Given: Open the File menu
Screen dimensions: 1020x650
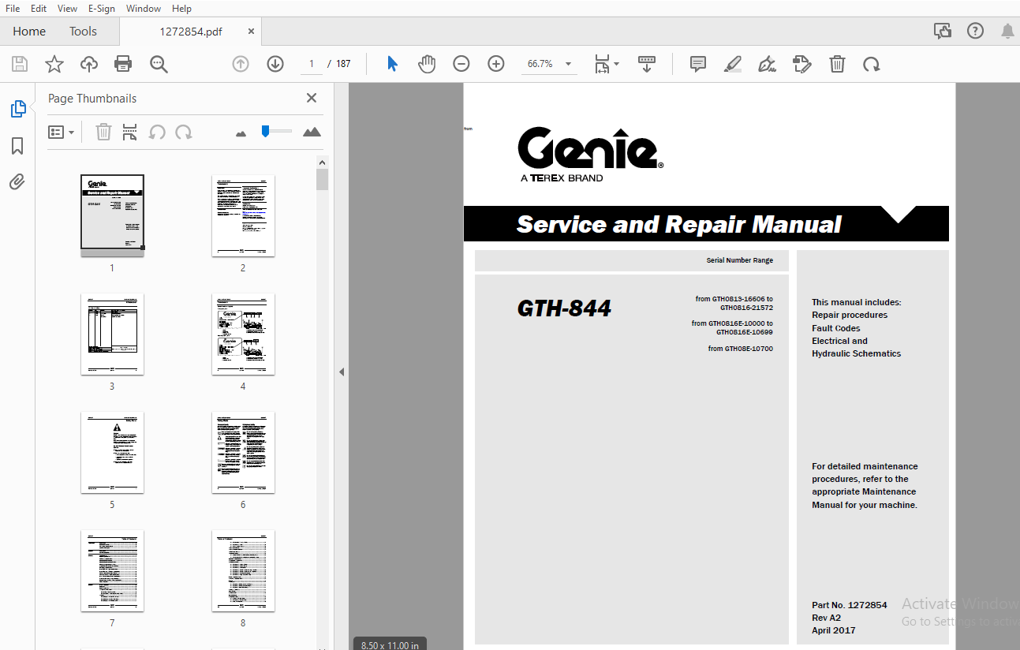Looking at the screenshot, I should click(13, 8).
